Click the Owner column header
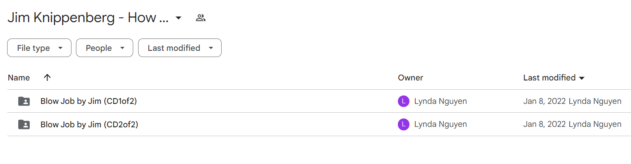This screenshot has width=631, height=164. coord(410,78)
